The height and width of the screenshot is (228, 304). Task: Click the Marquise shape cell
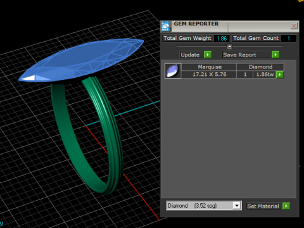pos(209,67)
